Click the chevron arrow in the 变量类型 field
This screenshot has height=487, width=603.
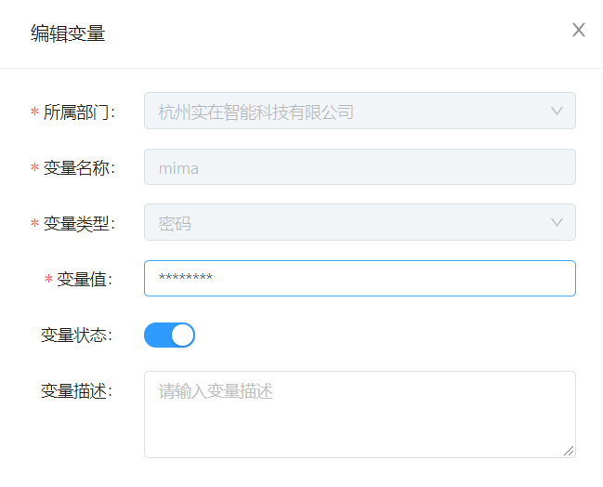click(x=557, y=222)
